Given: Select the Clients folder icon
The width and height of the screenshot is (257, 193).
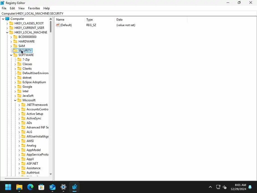Looking at the screenshot, I should point(19,68).
